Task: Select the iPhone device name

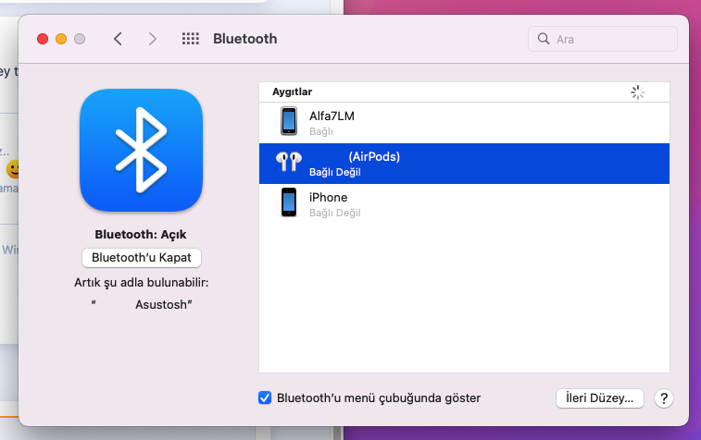Action: click(328, 198)
